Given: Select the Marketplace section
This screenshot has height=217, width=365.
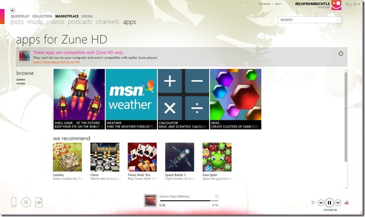Looking at the screenshot, I should pyautogui.click(x=67, y=16).
